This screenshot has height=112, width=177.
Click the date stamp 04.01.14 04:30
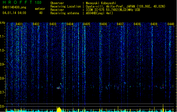click(14, 13)
